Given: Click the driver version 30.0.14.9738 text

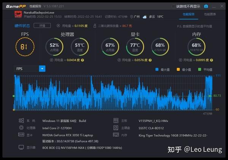Looking at the screenshot, I should coord(70,141).
